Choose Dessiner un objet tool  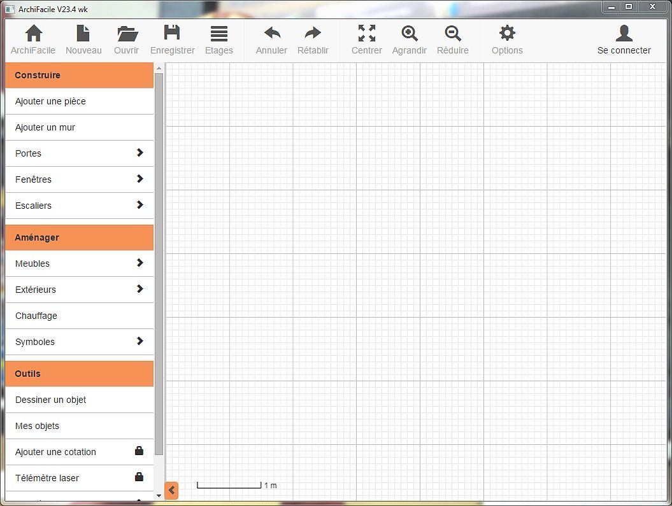tap(79, 400)
